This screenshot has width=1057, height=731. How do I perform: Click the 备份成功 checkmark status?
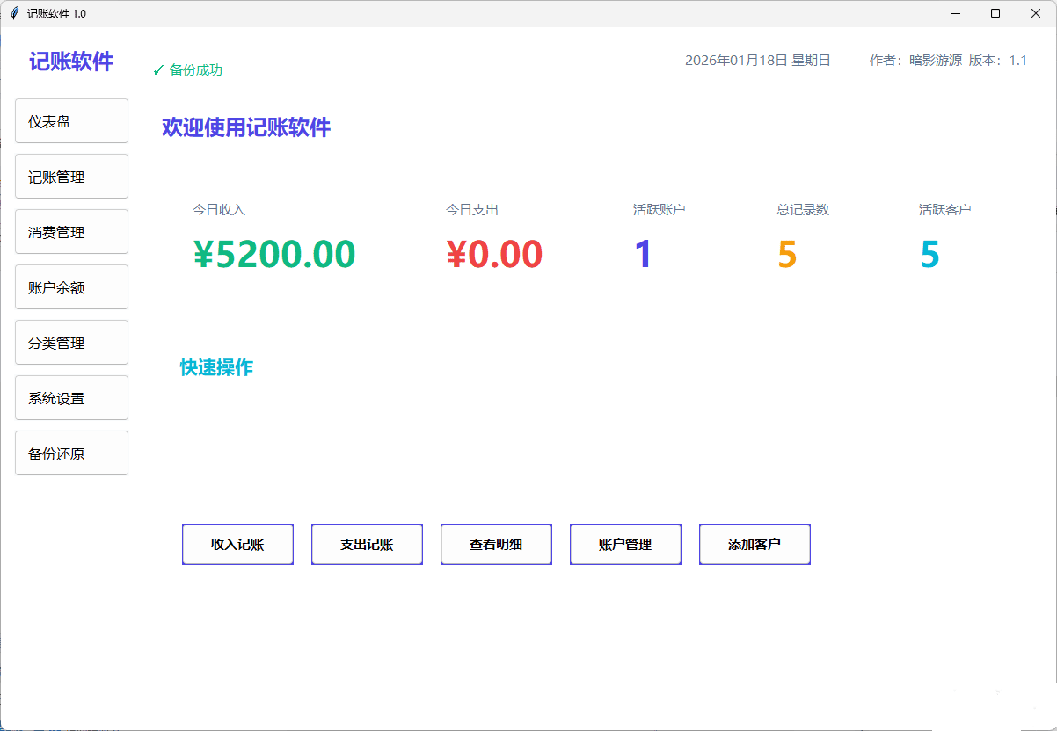[187, 69]
